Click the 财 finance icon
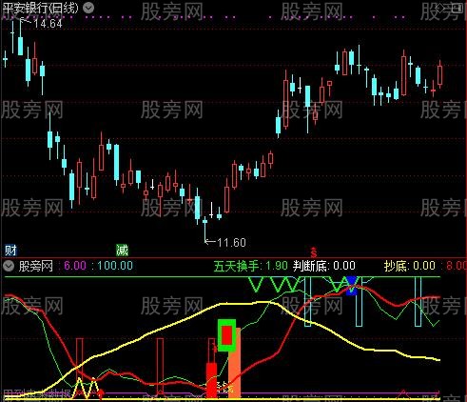 (10, 251)
